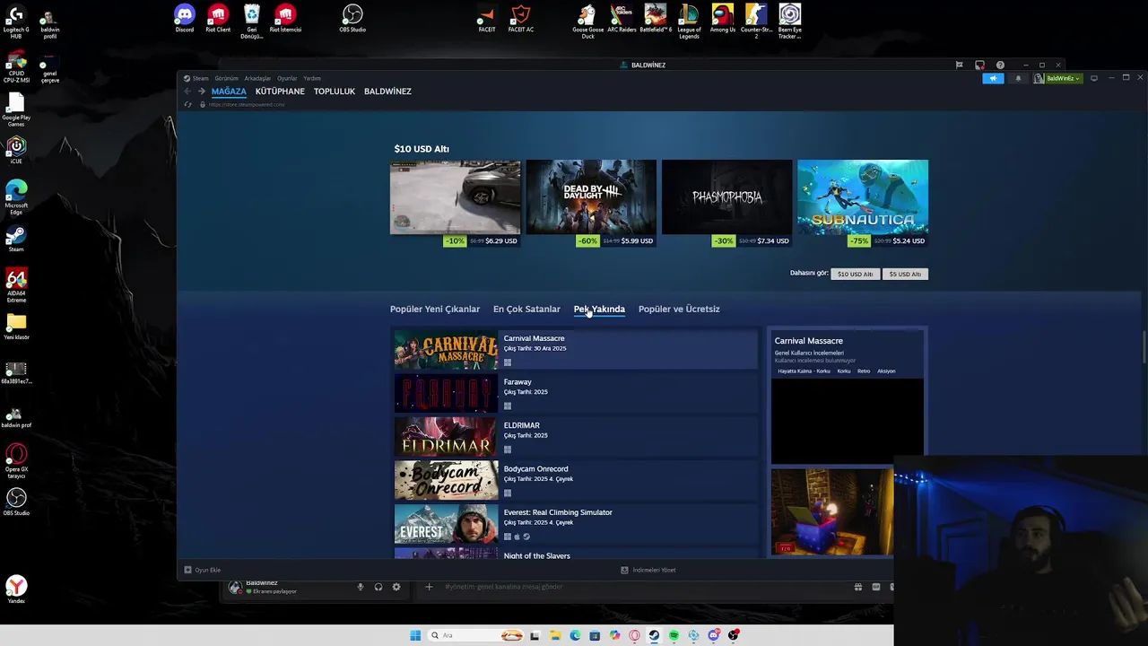Toggle Discord microphone mute
The width and height of the screenshot is (1148, 646).
[x=361, y=587]
